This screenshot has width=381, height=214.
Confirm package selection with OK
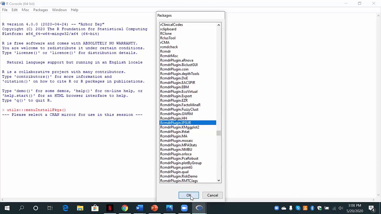189,195
